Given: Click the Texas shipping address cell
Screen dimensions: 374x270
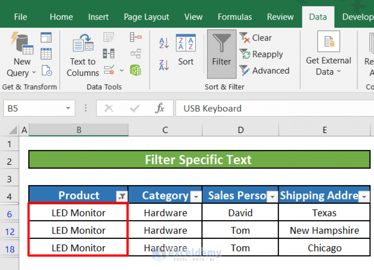Looking at the screenshot, I should (324, 212).
